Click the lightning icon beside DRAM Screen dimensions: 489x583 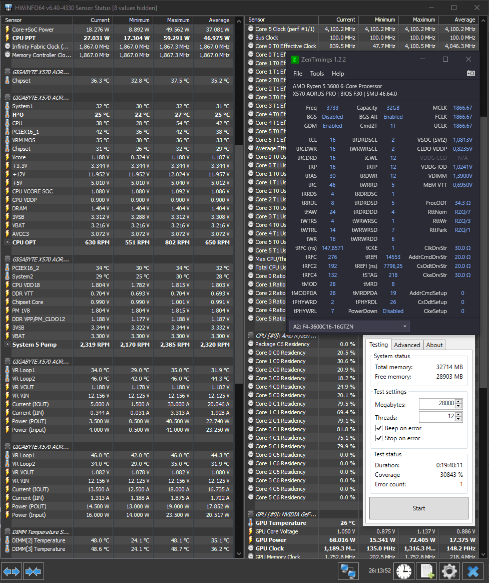[7, 208]
